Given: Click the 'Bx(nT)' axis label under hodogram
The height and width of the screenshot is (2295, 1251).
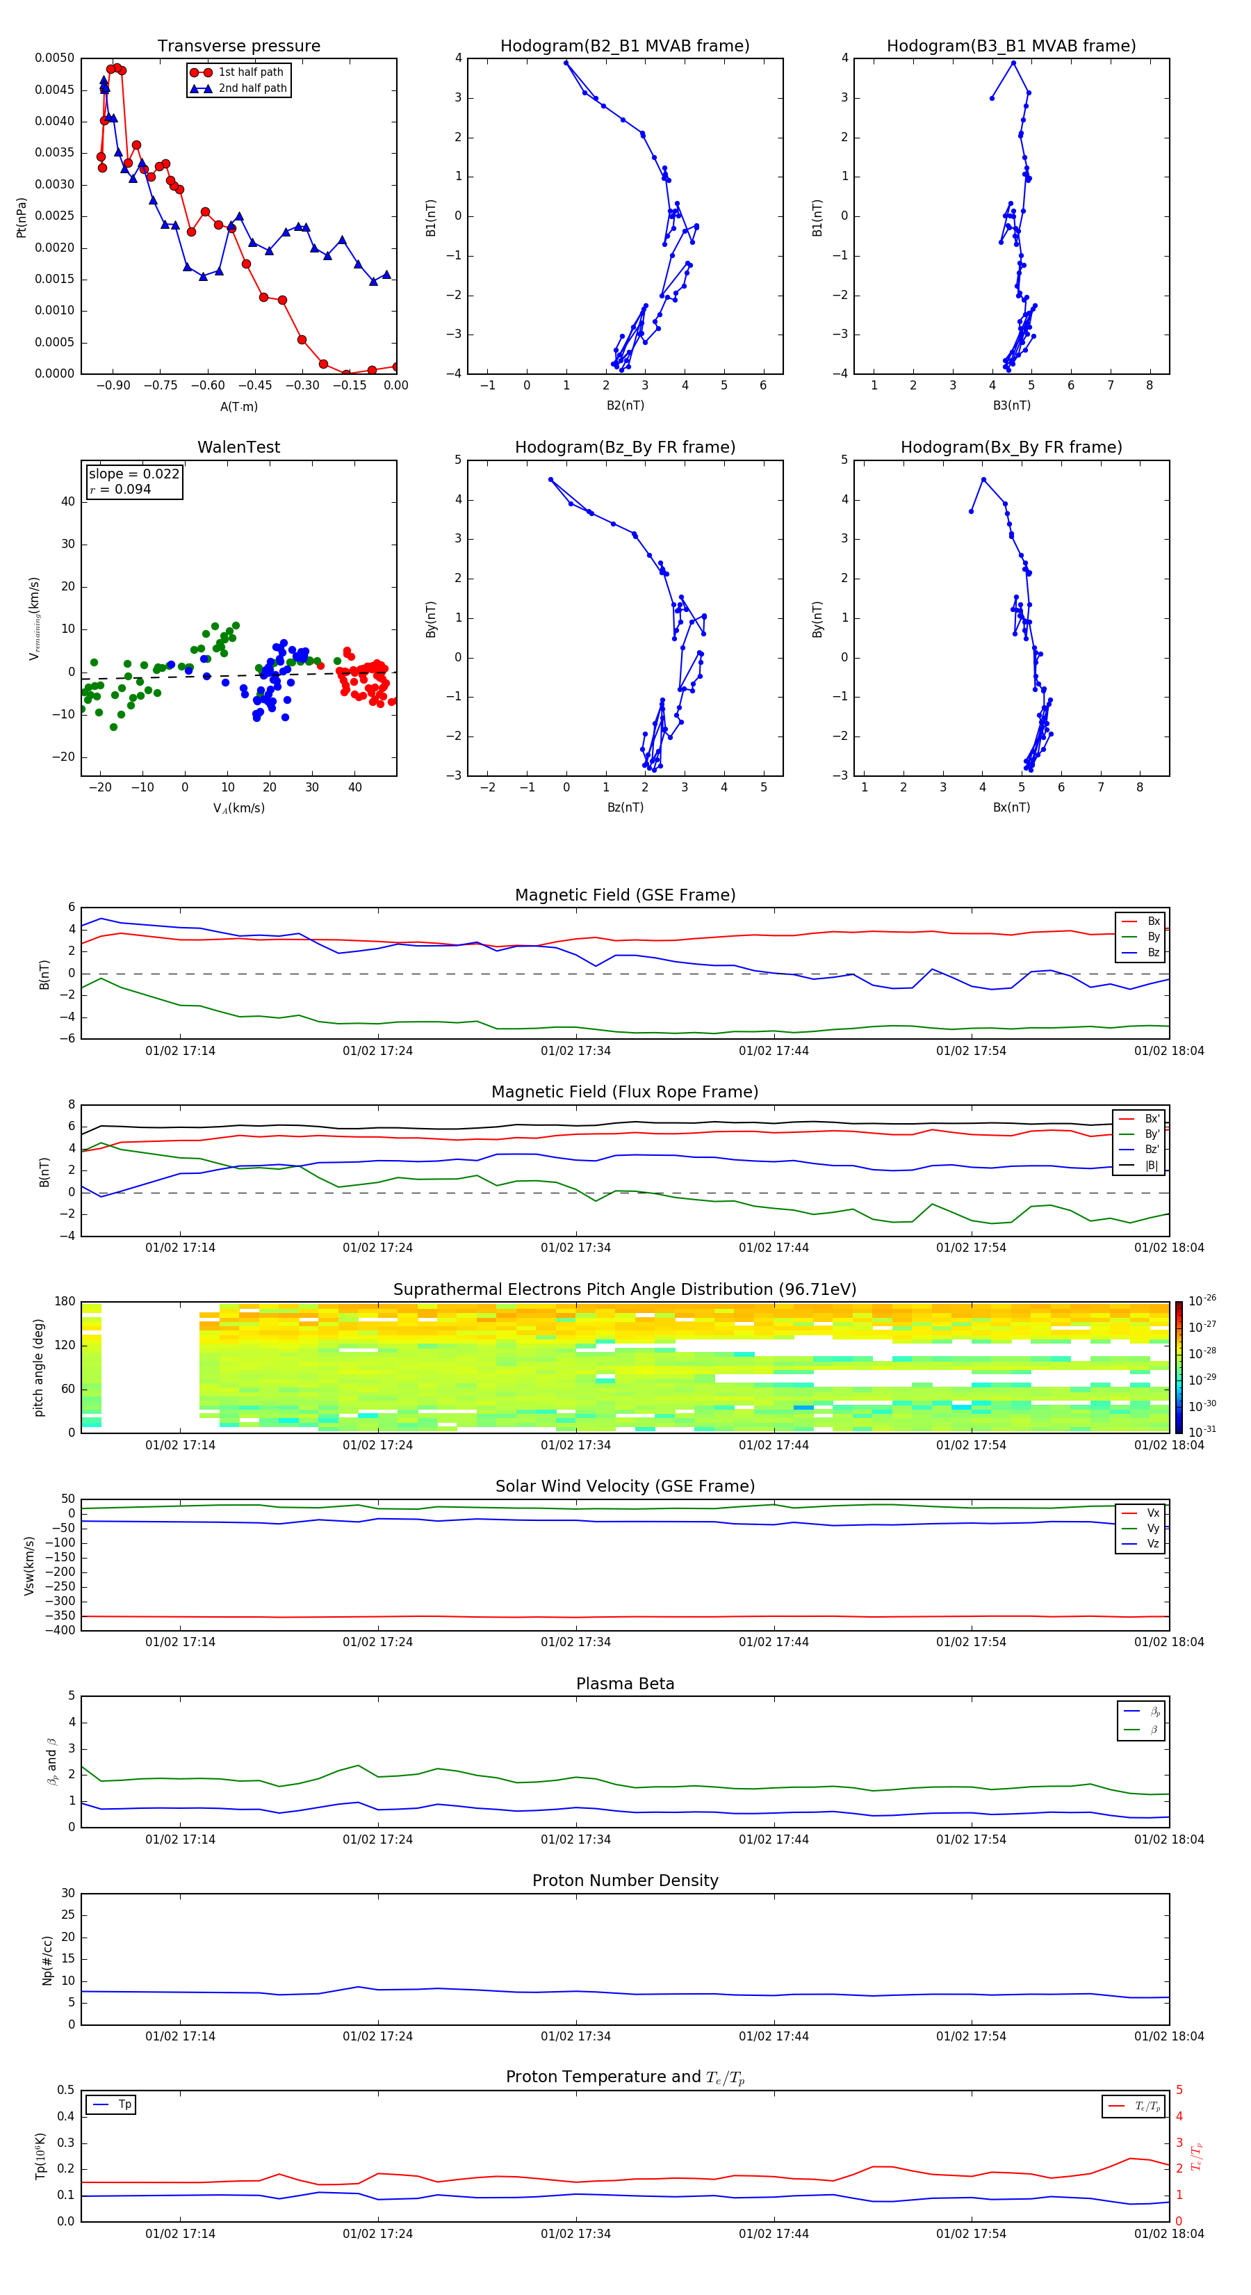Looking at the screenshot, I should click(1011, 807).
